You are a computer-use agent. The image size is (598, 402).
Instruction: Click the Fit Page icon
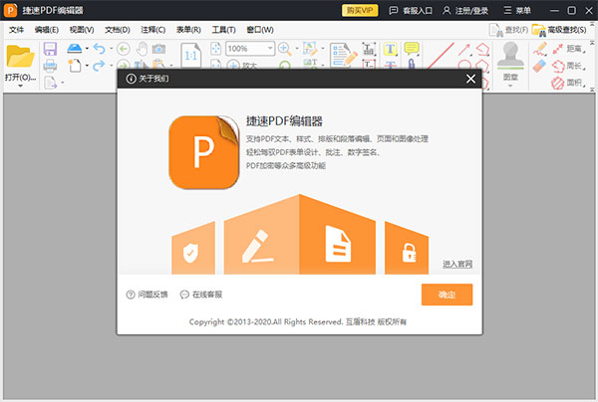(x=216, y=49)
